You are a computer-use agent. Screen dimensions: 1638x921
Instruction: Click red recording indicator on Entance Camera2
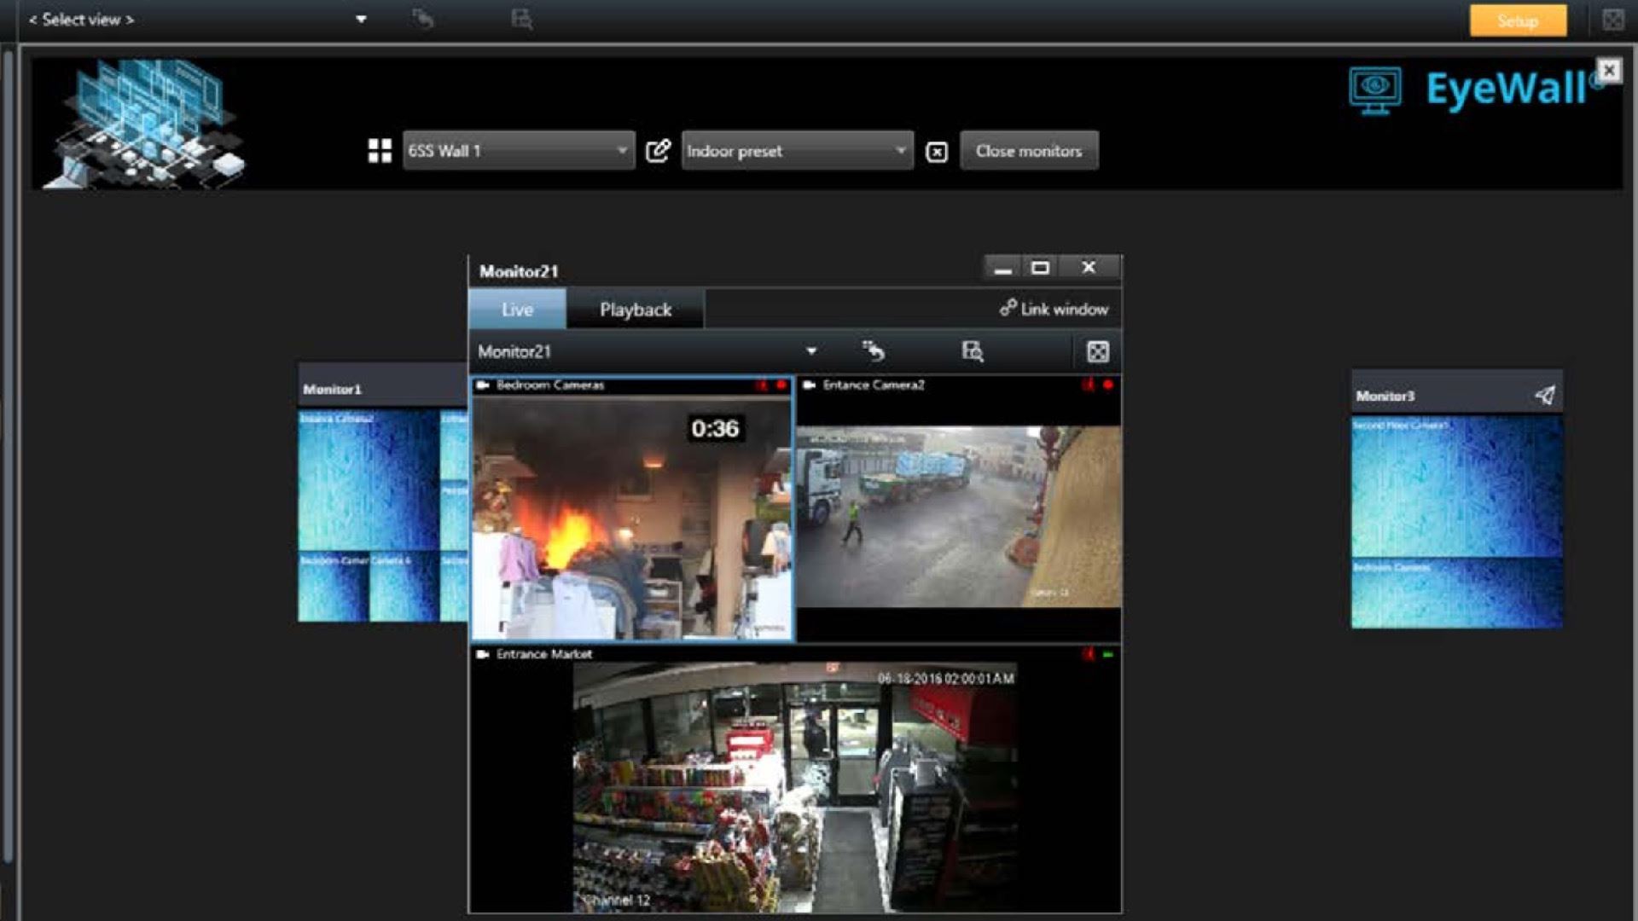click(x=1107, y=385)
